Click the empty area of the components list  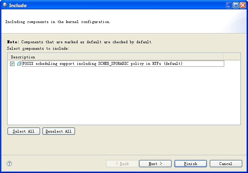(x=124, y=96)
